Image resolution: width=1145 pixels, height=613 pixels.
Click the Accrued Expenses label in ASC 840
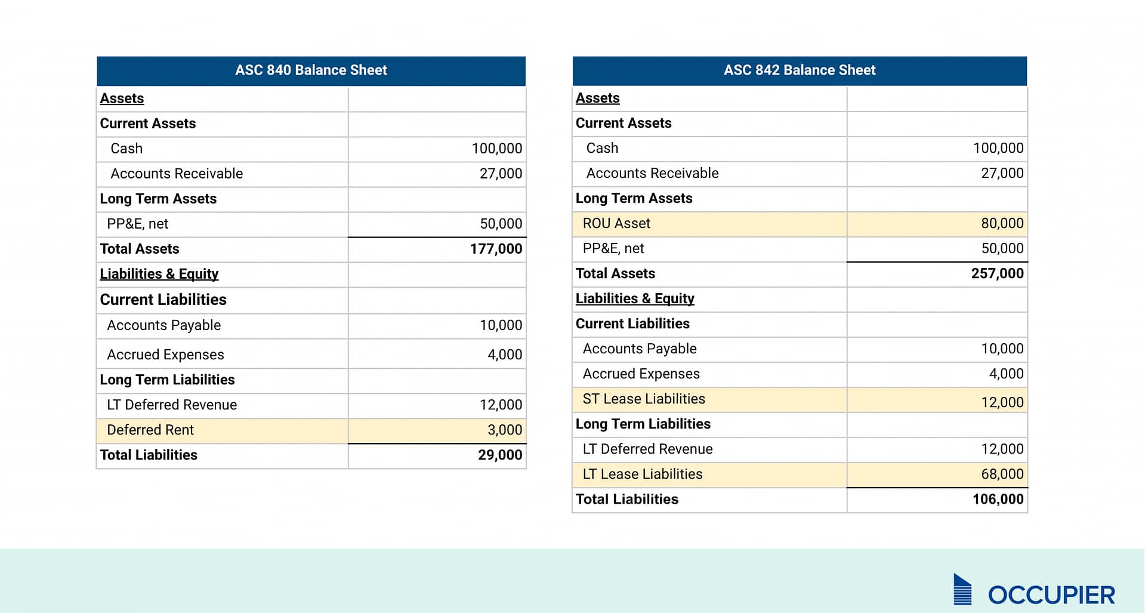(x=165, y=354)
